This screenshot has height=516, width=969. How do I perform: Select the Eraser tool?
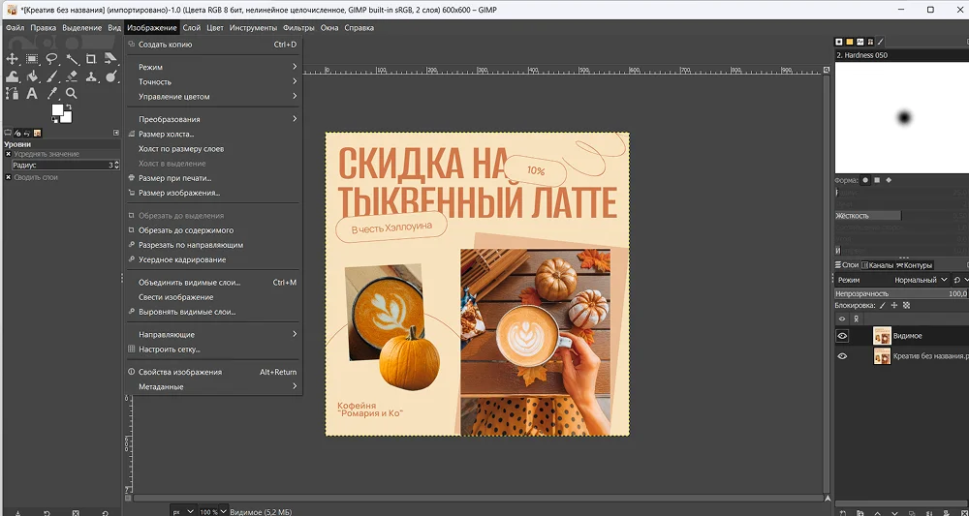[72, 76]
